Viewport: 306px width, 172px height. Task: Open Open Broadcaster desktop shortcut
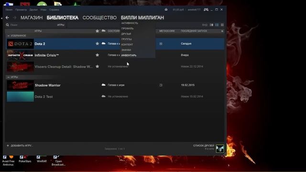click(58, 161)
